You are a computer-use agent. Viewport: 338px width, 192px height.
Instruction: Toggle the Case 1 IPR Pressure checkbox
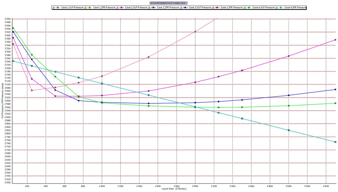pos(86,8)
